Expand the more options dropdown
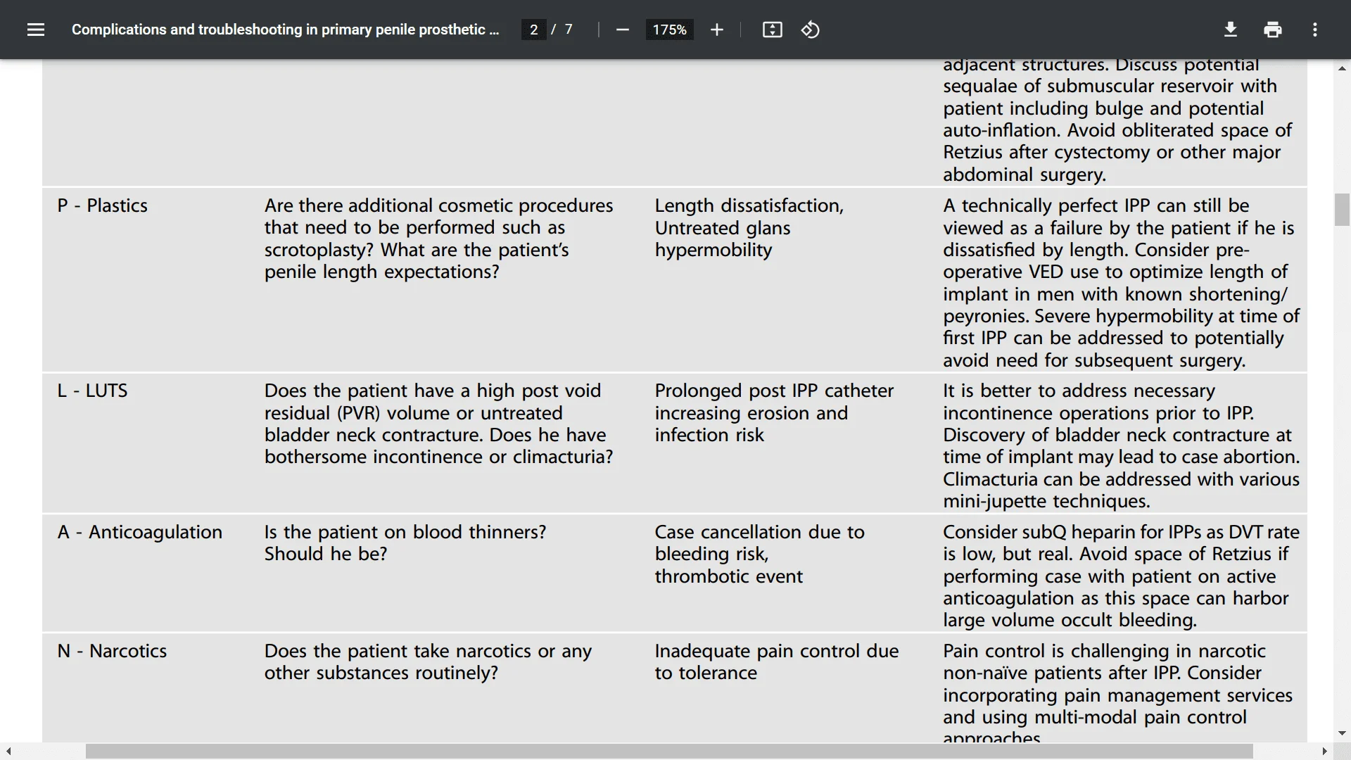Viewport: 1351px width, 760px height. (1315, 30)
